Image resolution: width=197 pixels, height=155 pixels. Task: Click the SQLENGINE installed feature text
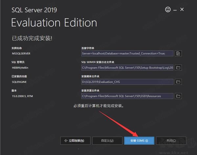(19, 82)
